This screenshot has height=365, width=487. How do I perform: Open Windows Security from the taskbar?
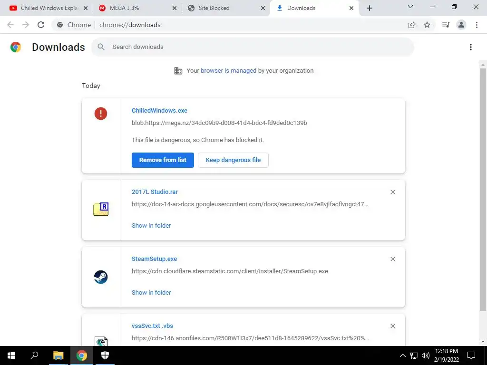105,355
